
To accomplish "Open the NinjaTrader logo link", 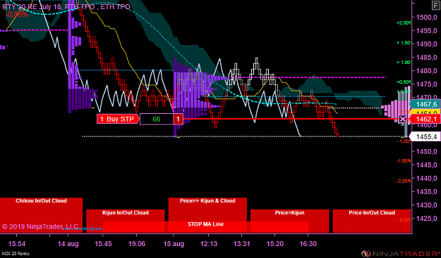I will pyautogui.click(x=401, y=254).
